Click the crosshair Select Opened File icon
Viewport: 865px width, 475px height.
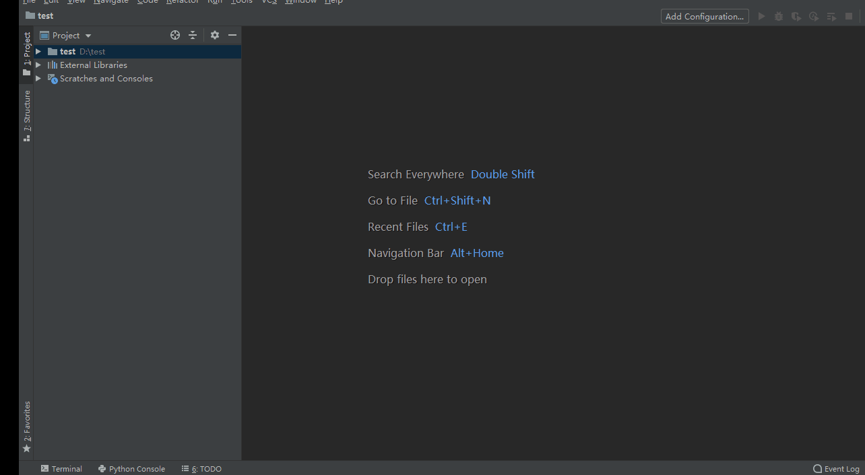click(175, 35)
